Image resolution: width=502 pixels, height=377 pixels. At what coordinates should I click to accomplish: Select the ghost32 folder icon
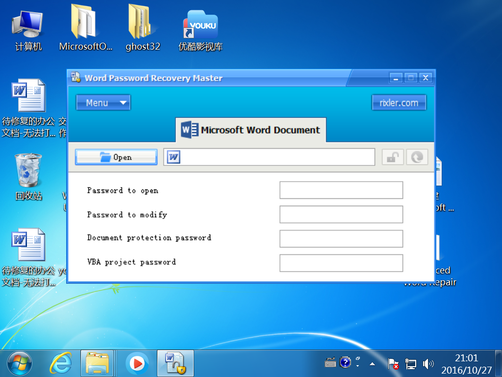143,28
